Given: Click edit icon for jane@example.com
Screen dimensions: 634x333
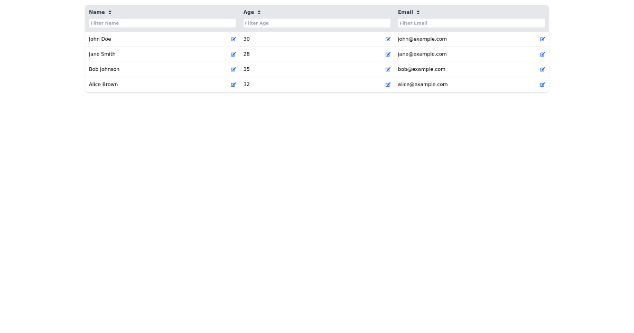Looking at the screenshot, I should coord(542,54).
